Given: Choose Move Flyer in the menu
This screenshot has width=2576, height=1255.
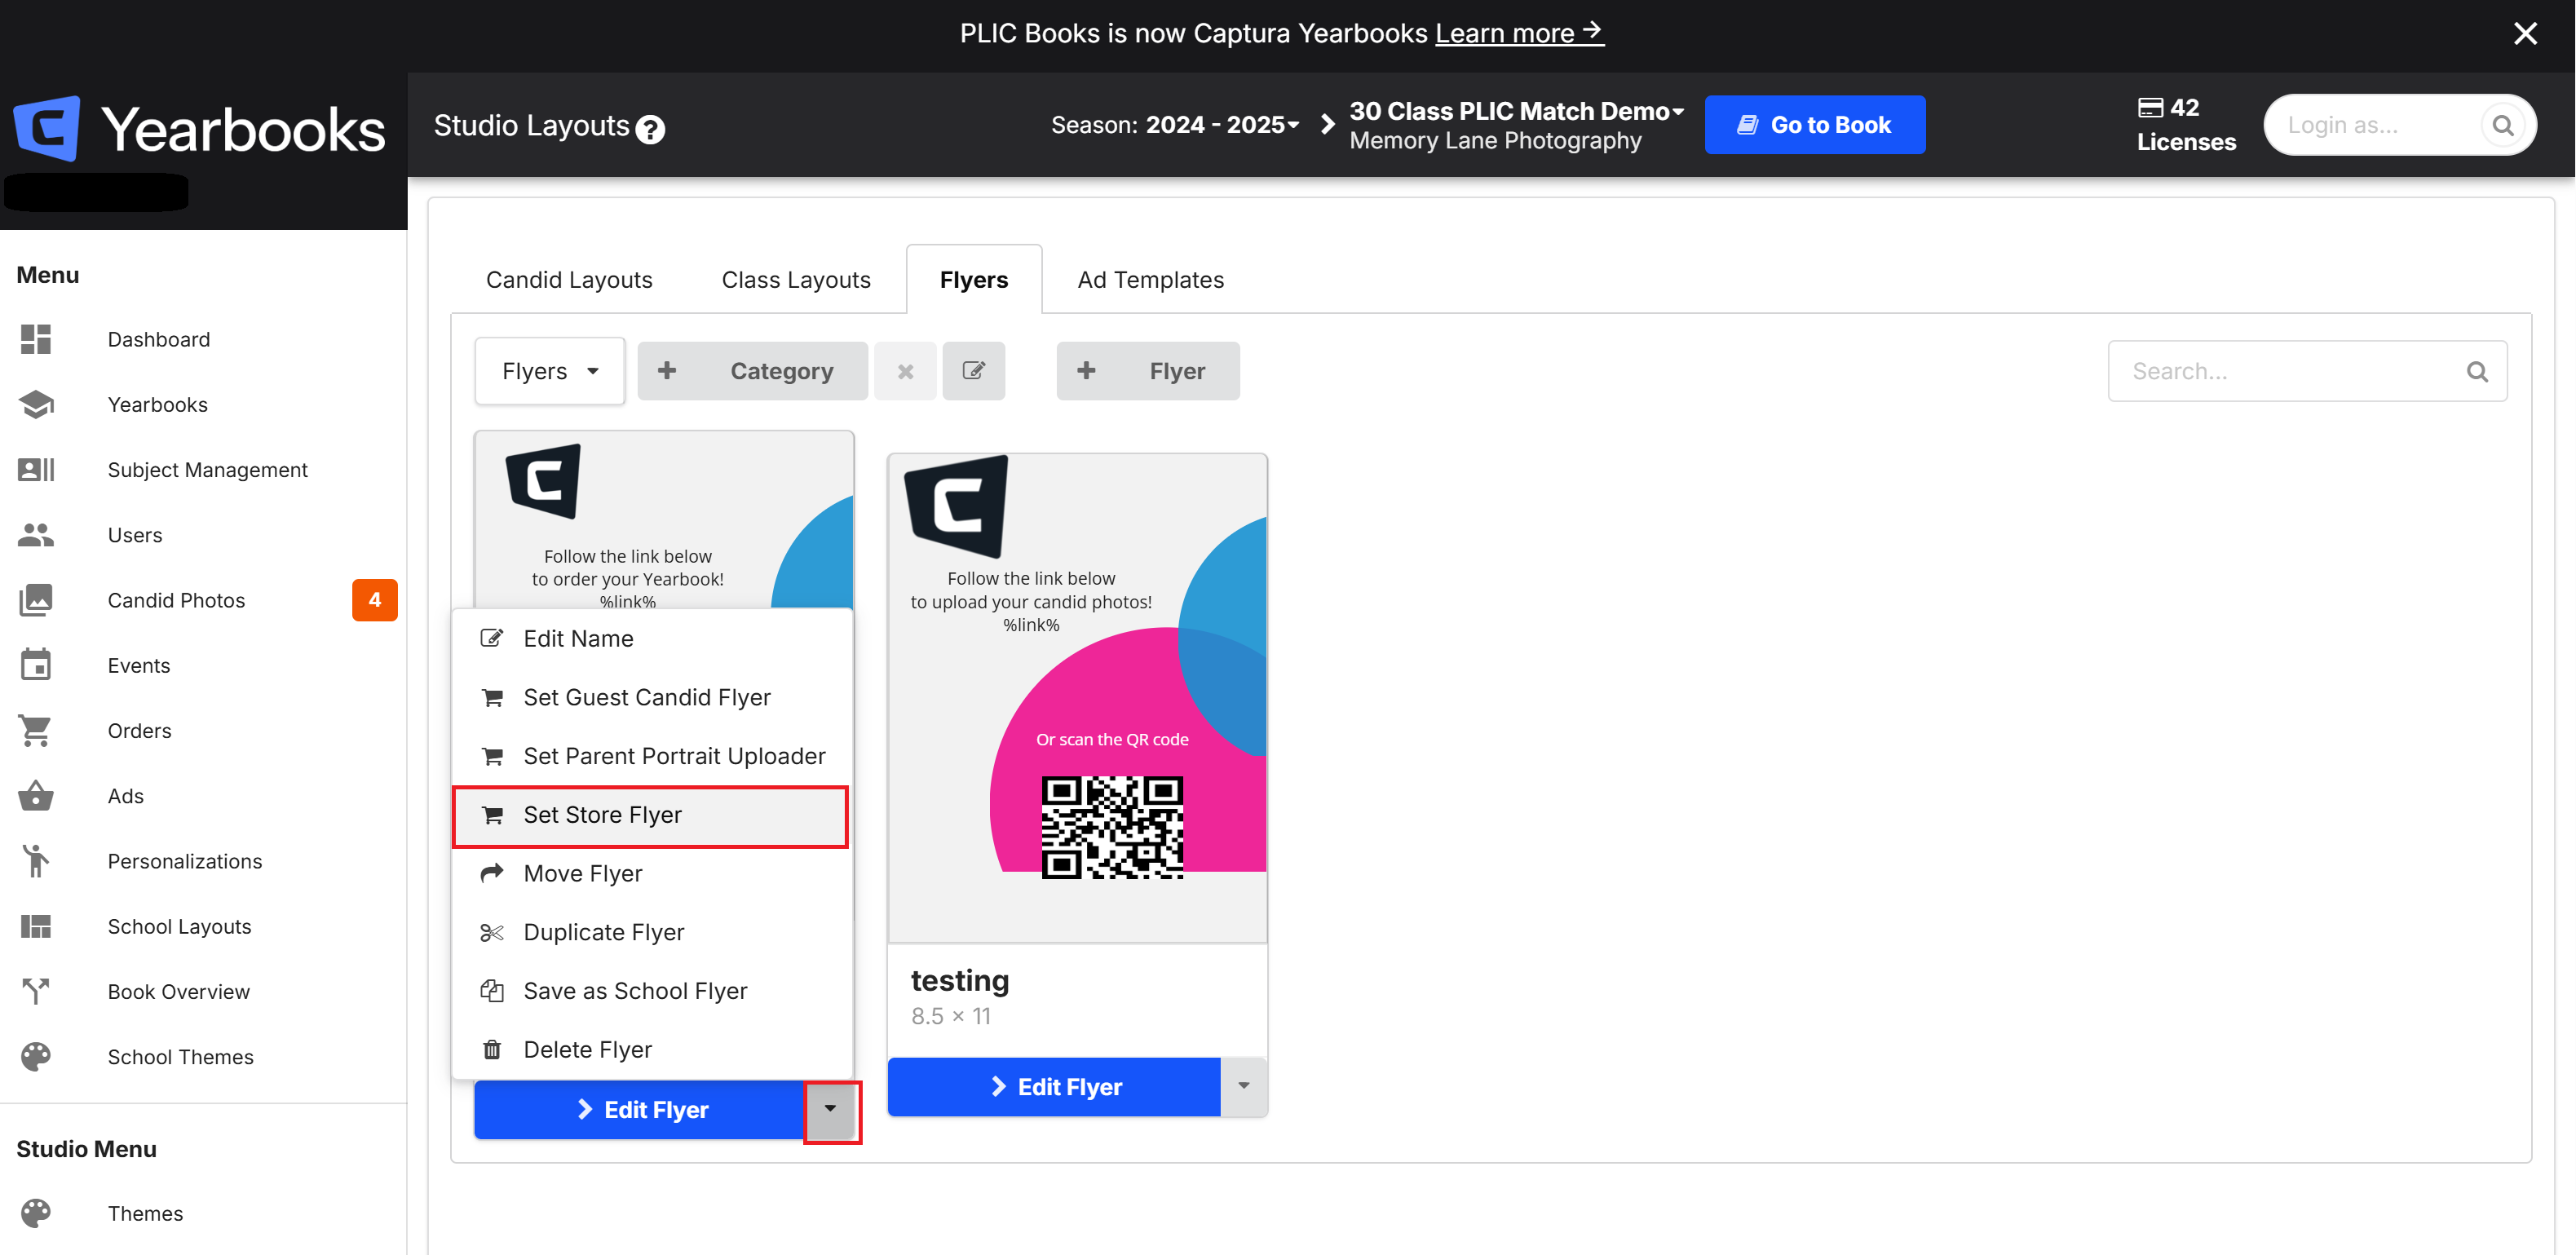Looking at the screenshot, I should tap(652, 873).
